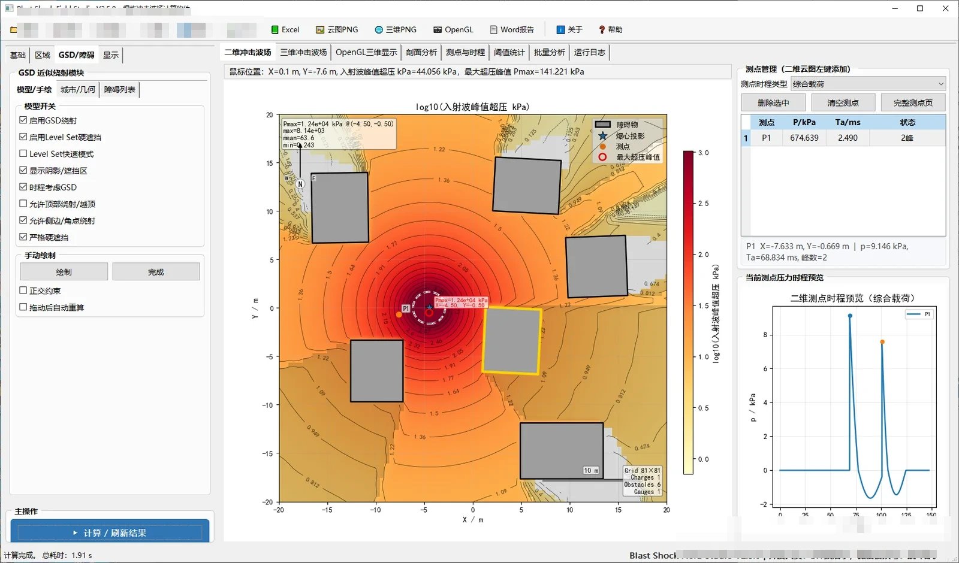The image size is (959, 563).
Task: Click the orange 测点 marker in legend
Action: pyautogui.click(x=603, y=147)
